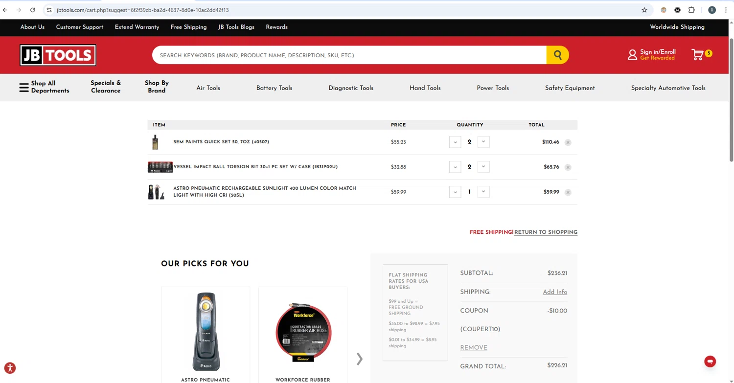This screenshot has width=734, height=383.
Task: Open the Power Tools menu
Action: [493, 88]
